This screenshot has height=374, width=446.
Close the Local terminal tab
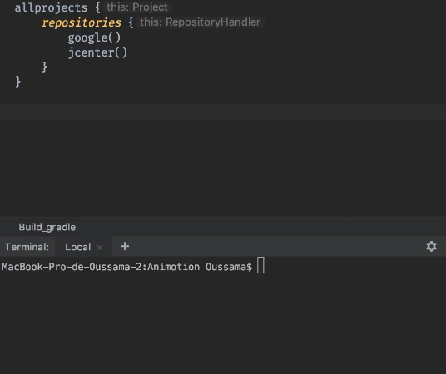(99, 247)
